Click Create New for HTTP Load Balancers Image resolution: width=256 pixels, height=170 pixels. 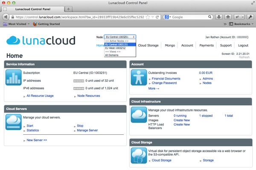pyautogui.click(x=182, y=125)
